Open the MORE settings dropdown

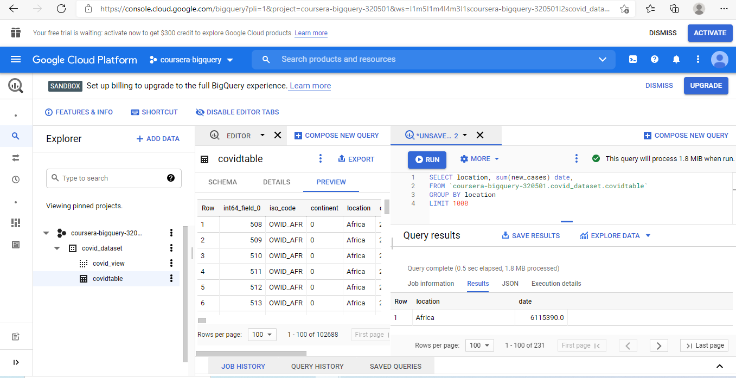(x=479, y=159)
